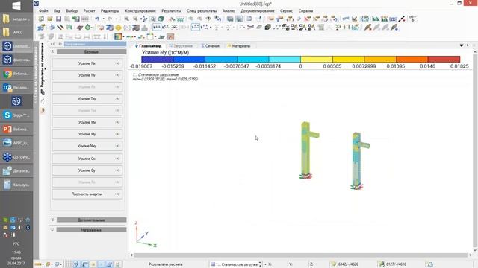Click the Zoom in magnifier icon
Image resolution: width=478 pixels, height=268 pixels.
click(126, 19)
